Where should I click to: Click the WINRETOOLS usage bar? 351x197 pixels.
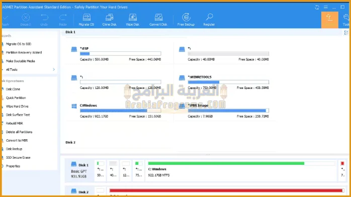(x=228, y=82)
